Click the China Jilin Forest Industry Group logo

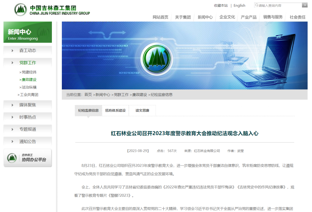(x=52, y=10)
